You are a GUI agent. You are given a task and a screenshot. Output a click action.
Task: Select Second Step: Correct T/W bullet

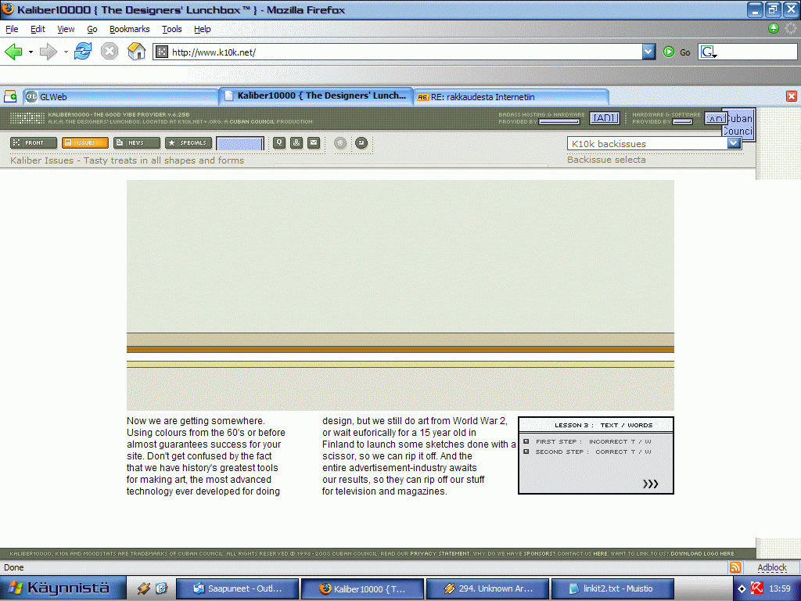pos(526,452)
